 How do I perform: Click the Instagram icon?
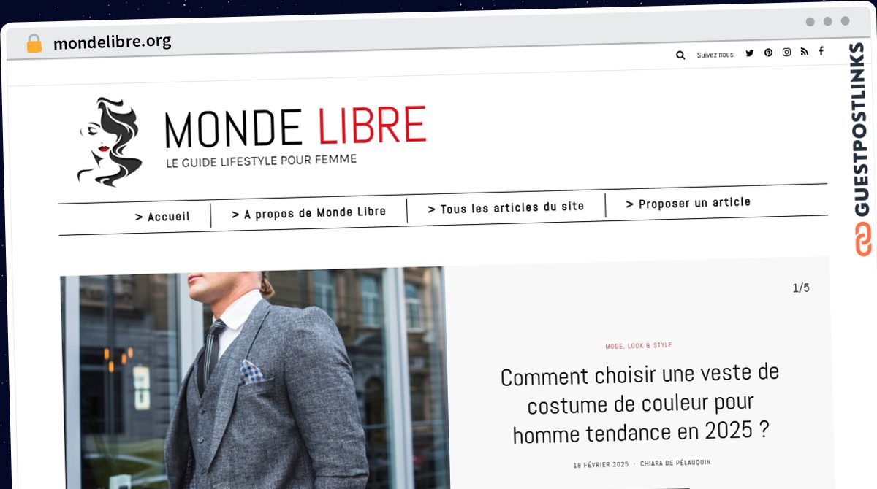click(x=786, y=53)
